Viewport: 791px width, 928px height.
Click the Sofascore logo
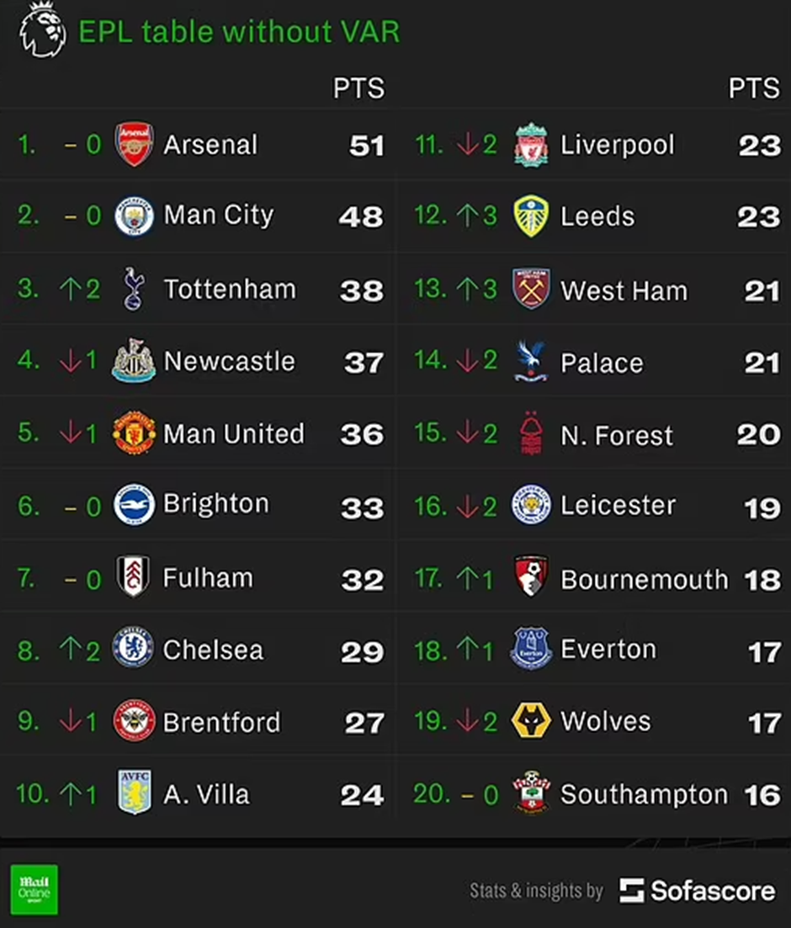[x=698, y=890]
